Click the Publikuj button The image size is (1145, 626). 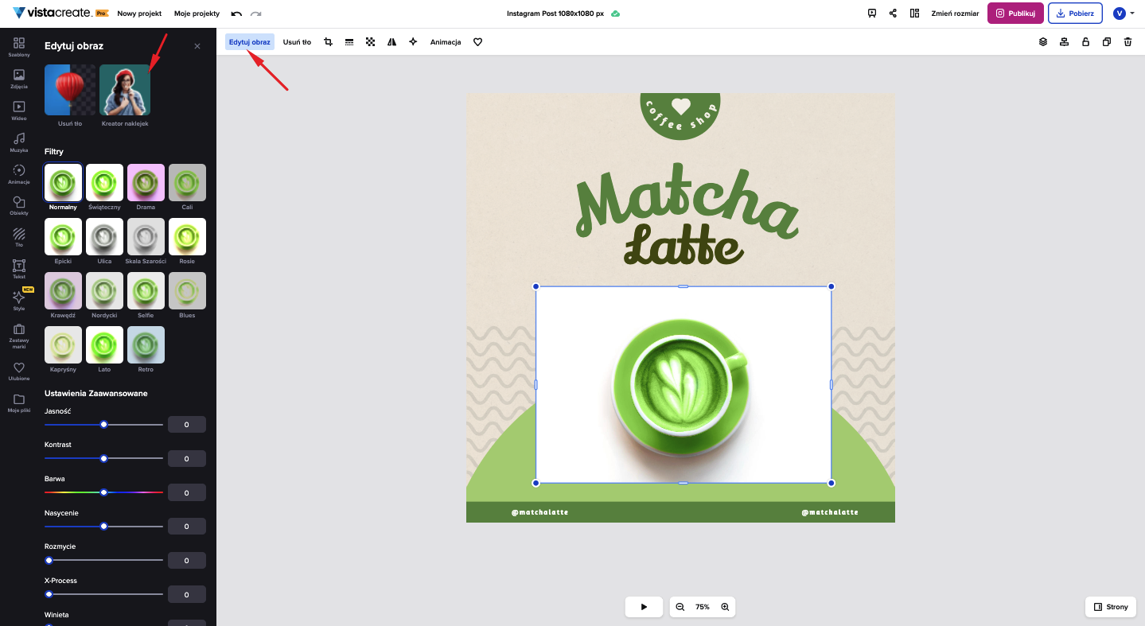[x=1015, y=14]
